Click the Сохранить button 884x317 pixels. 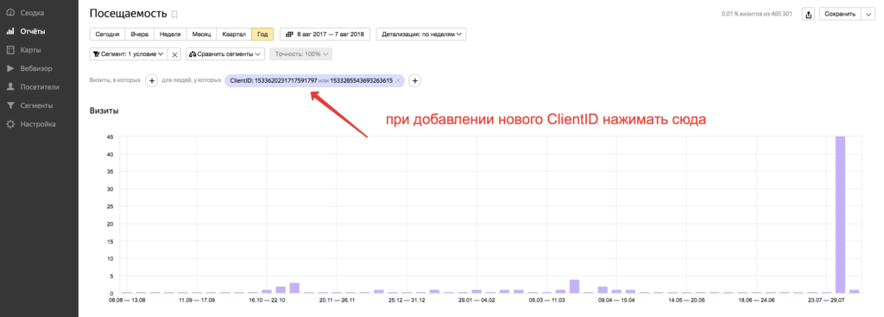coord(840,14)
